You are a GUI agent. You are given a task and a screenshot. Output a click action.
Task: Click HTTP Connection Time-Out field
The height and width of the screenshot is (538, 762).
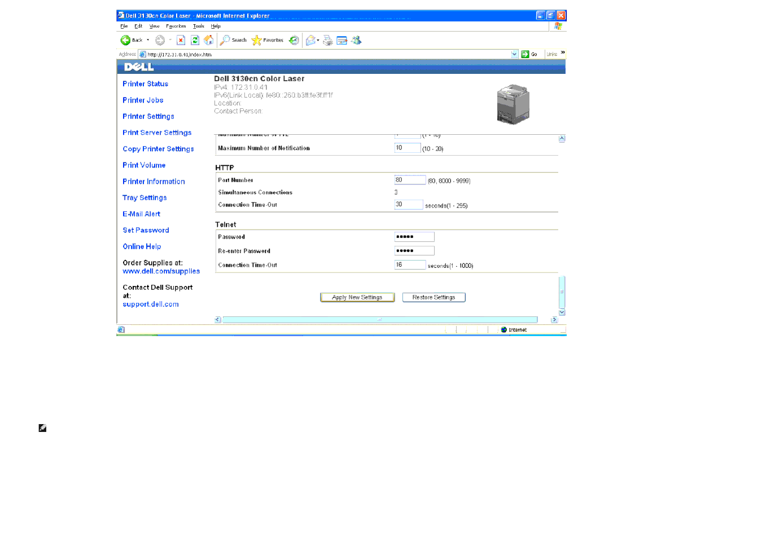(409, 205)
